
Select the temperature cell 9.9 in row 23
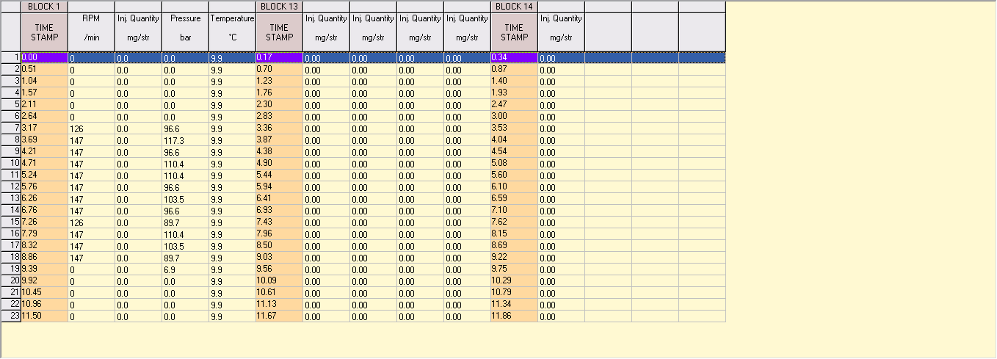tap(232, 316)
